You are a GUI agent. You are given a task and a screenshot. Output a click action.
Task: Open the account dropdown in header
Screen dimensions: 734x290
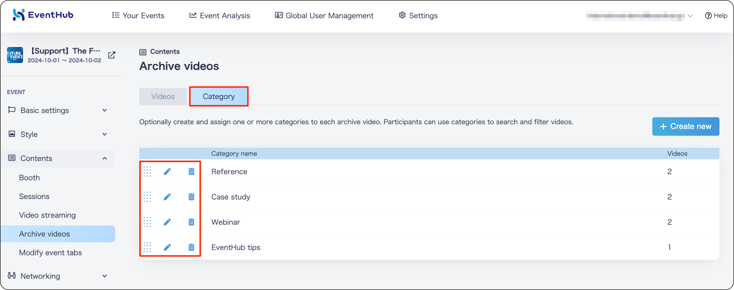(x=640, y=16)
